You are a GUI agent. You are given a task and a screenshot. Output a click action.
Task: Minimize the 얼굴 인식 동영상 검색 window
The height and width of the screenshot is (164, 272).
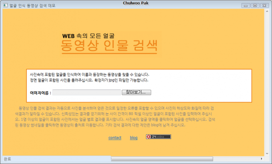(x=246, y=5)
